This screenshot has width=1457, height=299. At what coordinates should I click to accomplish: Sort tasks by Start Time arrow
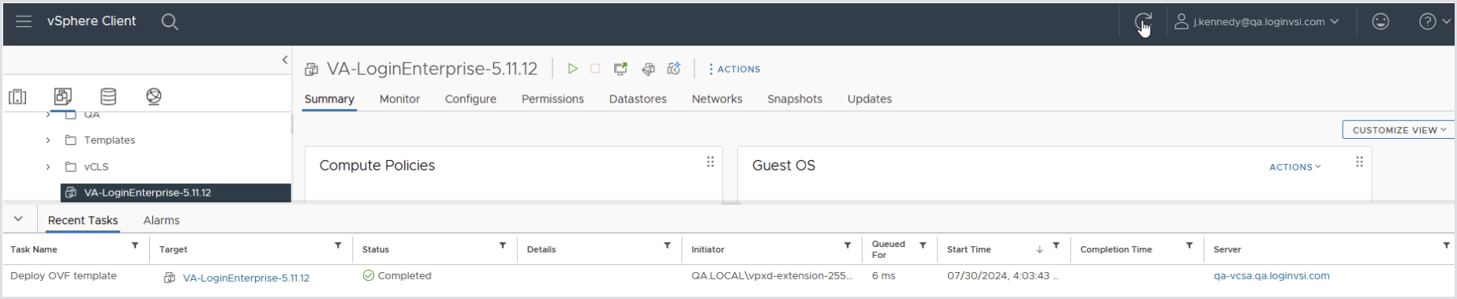pyautogui.click(x=1039, y=249)
